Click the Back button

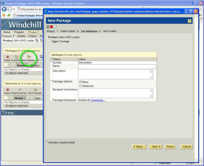(x=139, y=147)
